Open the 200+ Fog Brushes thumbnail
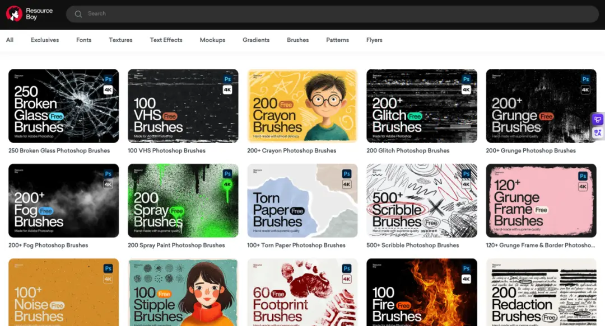The height and width of the screenshot is (326, 605). [64, 201]
